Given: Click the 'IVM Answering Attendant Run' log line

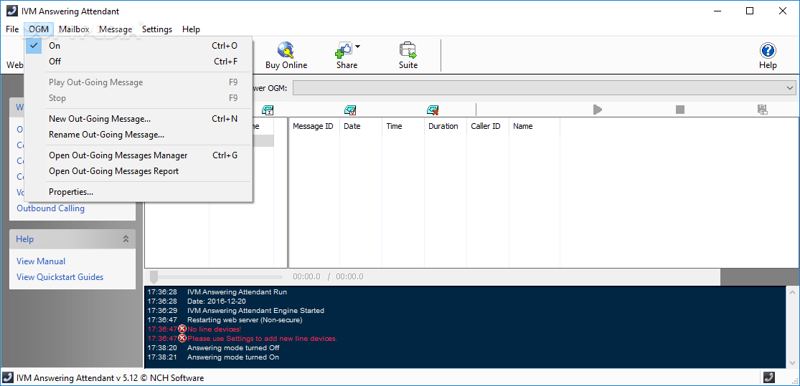Looking at the screenshot, I should coord(237,292).
